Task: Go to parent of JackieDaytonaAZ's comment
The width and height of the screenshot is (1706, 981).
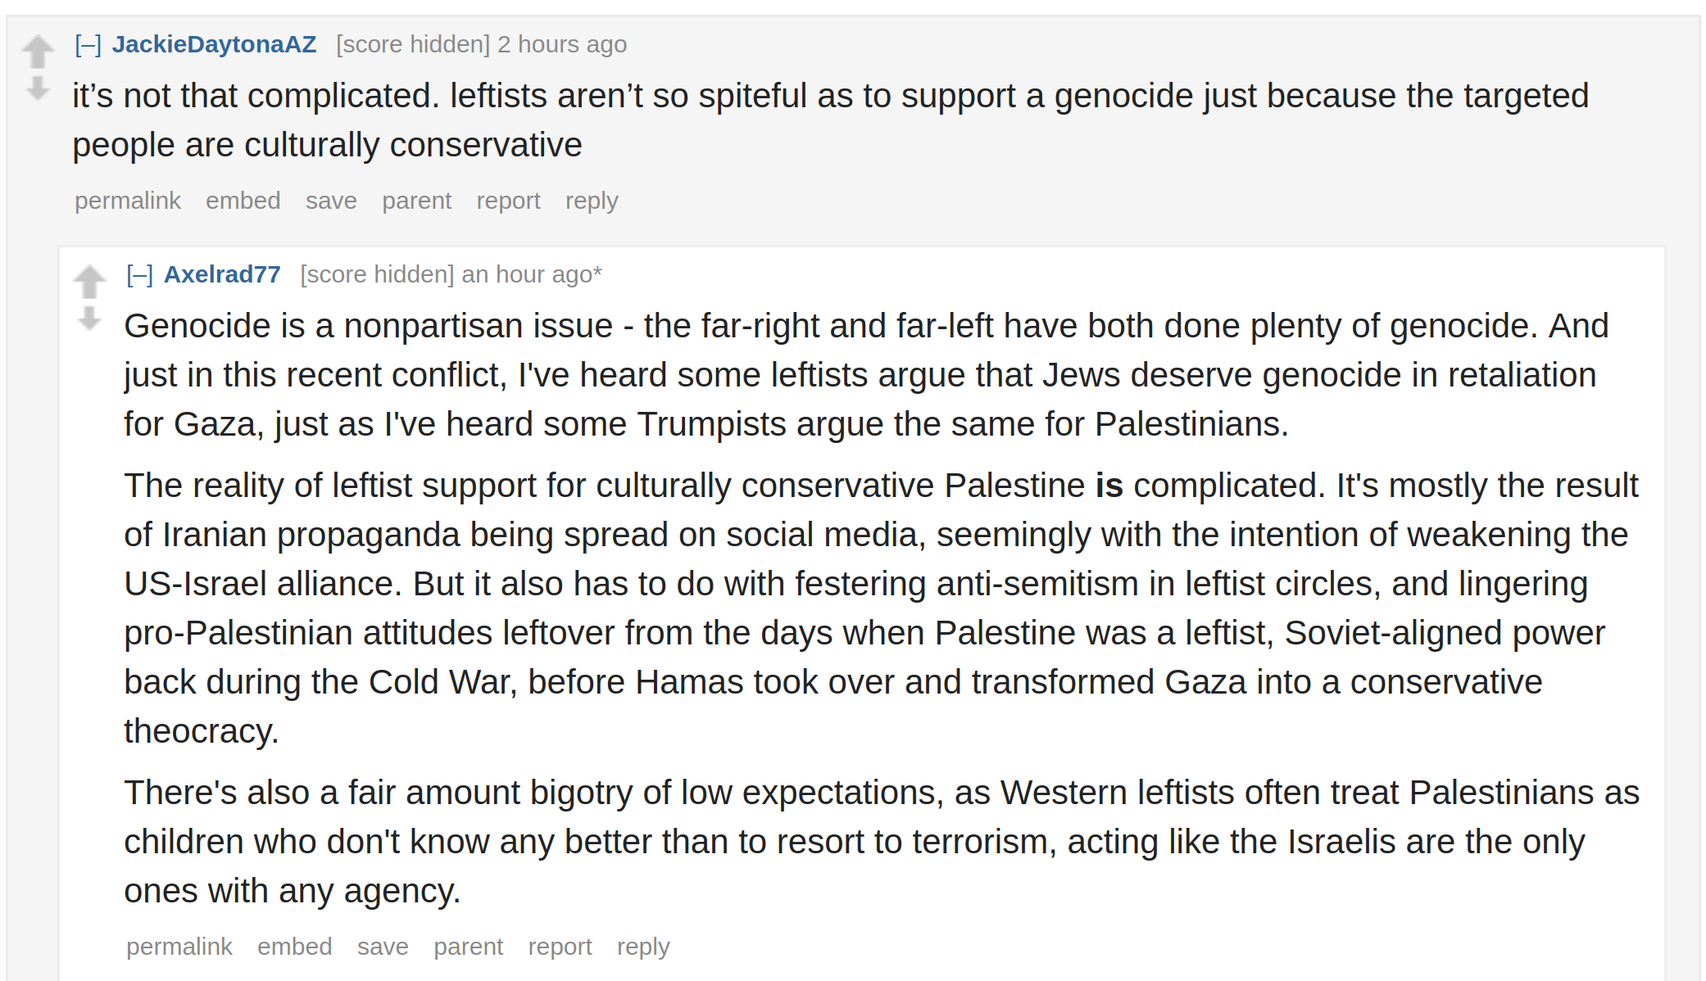Action: point(417,201)
